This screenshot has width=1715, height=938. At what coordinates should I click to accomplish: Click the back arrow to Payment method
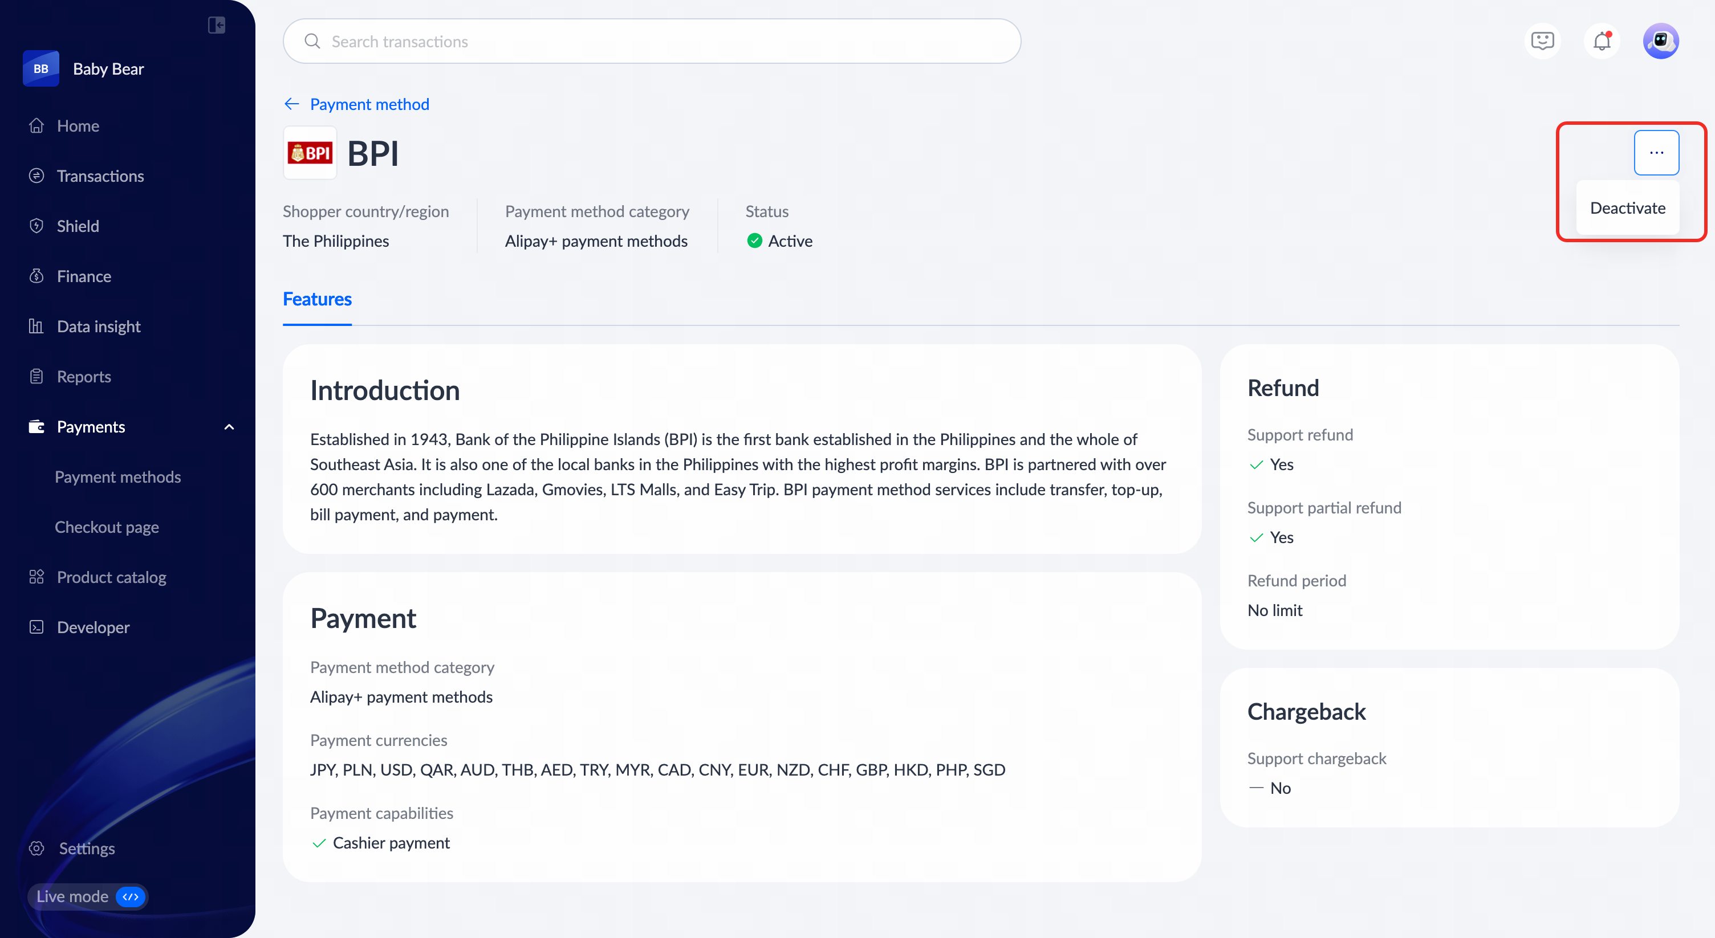click(291, 104)
